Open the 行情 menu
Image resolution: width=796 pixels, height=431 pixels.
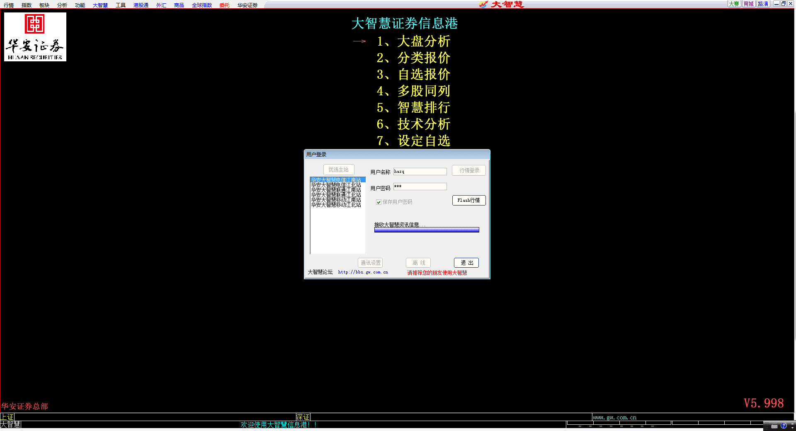tap(9, 5)
